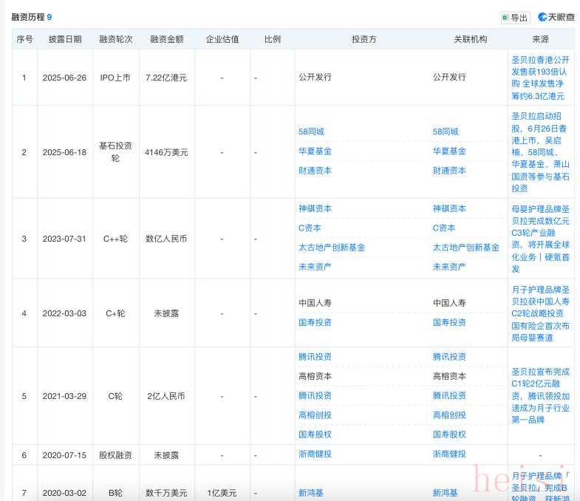Open 国寿投资 link in 投资方 column
This screenshot has height=501, width=580.
pyautogui.click(x=315, y=323)
